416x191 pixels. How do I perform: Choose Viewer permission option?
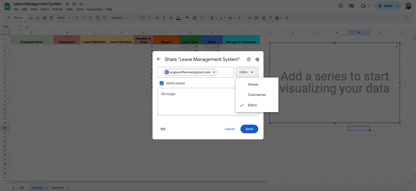point(257,84)
